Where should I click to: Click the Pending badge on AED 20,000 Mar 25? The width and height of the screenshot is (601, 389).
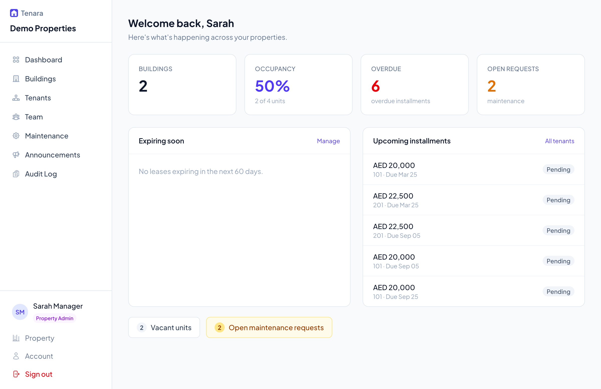(558, 169)
